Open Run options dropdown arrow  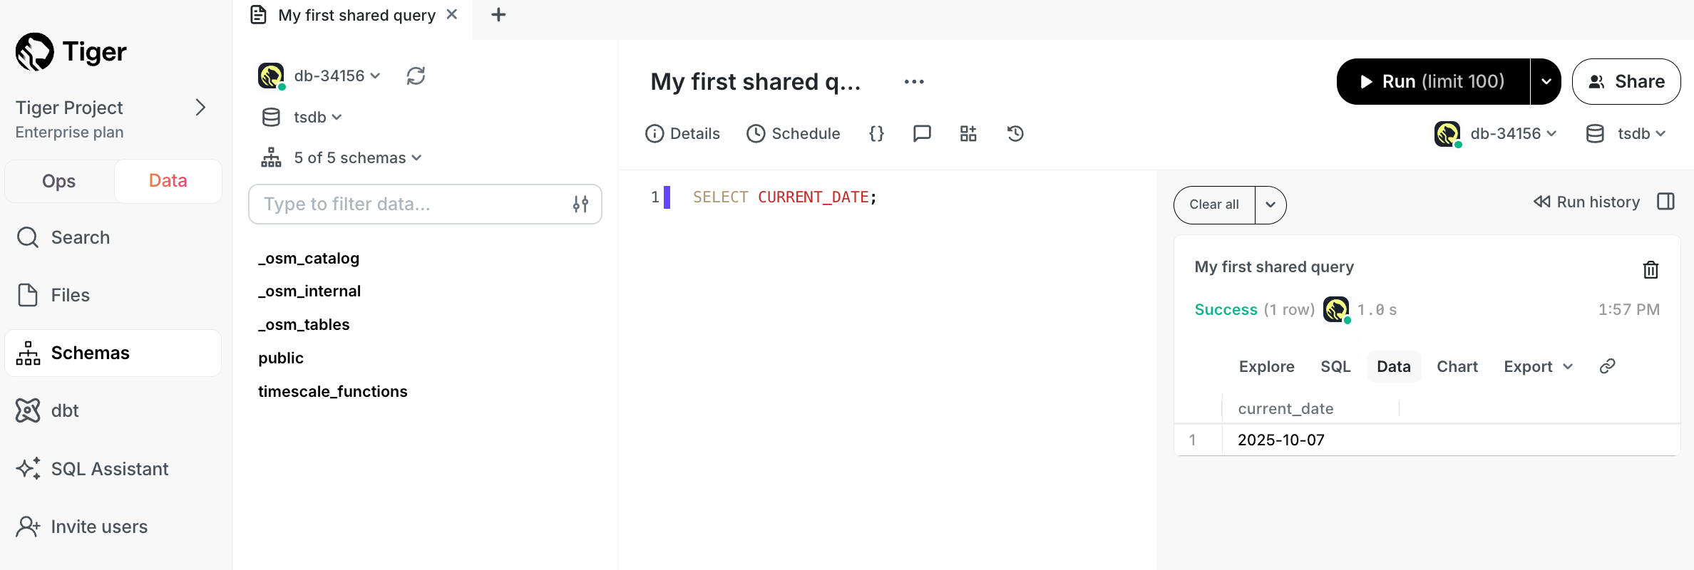click(1546, 82)
